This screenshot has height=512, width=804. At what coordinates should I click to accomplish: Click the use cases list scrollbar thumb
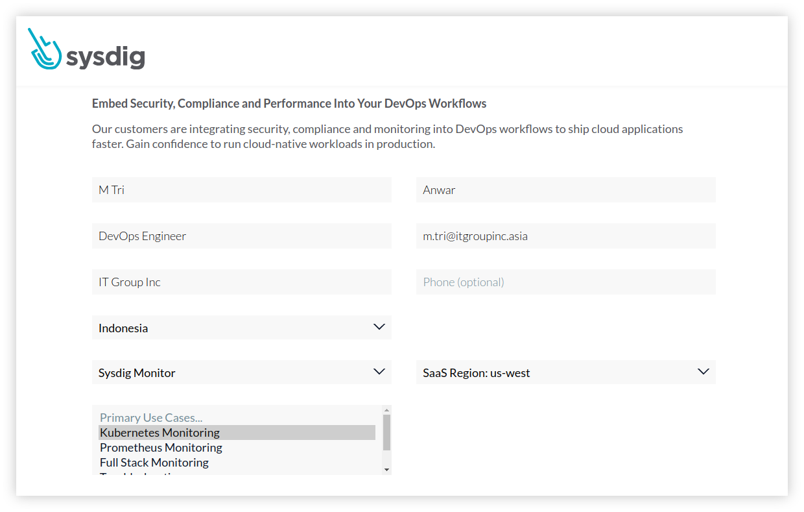pyautogui.click(x=386, y=432)
